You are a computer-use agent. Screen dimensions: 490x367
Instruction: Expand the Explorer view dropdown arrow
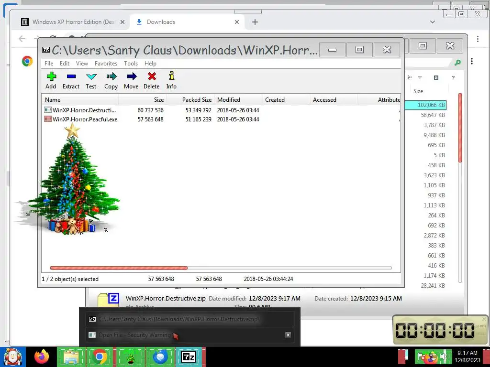420,77
